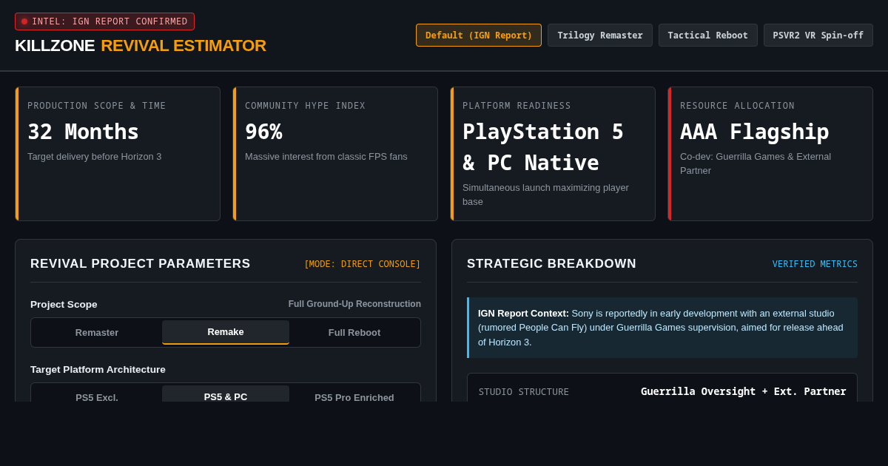888x466 pixels.
Task: Click the Project Scope label
Action: pyautogui.click(x=64, y=304)
